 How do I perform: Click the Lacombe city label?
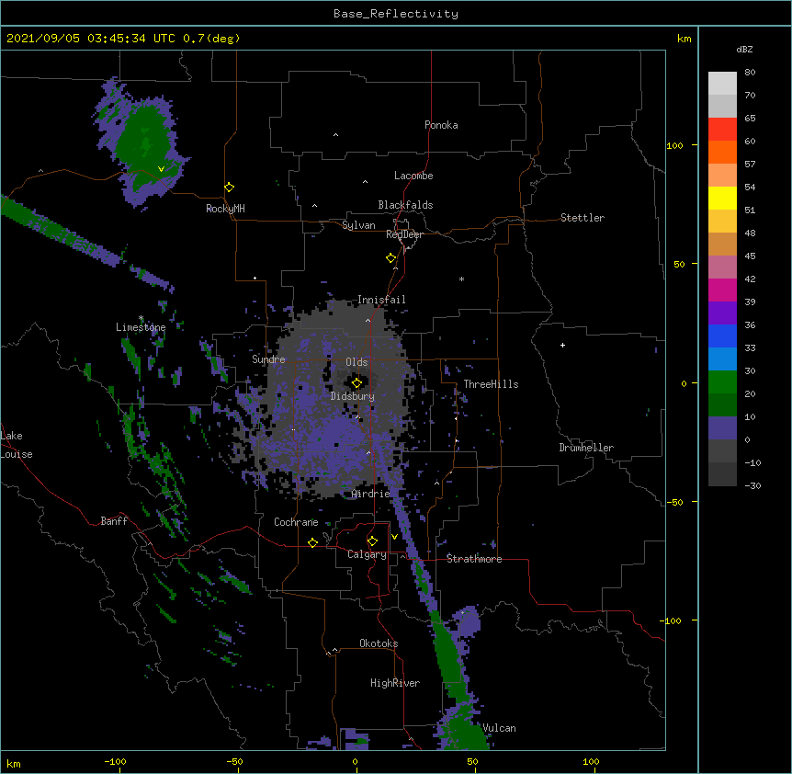(413, 176)
